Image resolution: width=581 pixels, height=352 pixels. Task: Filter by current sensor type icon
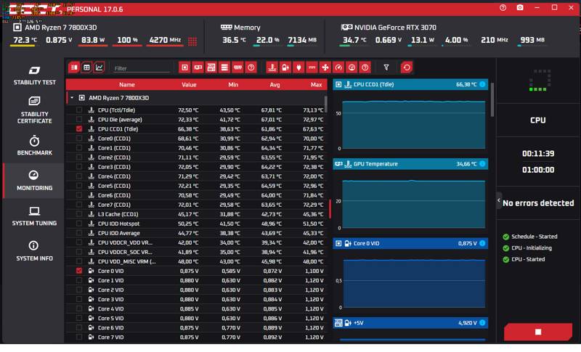tap(312, 67)
